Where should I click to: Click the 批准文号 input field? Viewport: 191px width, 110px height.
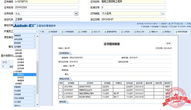coord(133,7)
